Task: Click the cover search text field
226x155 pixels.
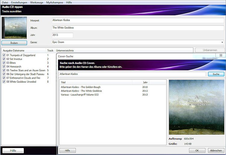Action: point(132,74)
